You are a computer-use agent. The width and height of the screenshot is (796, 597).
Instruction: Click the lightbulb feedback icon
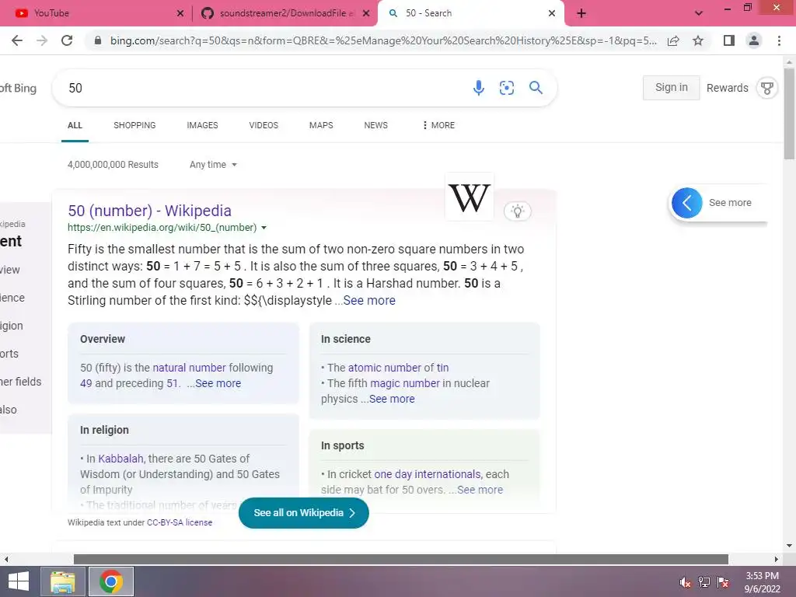pyautogui.click(x=517, y=211)
